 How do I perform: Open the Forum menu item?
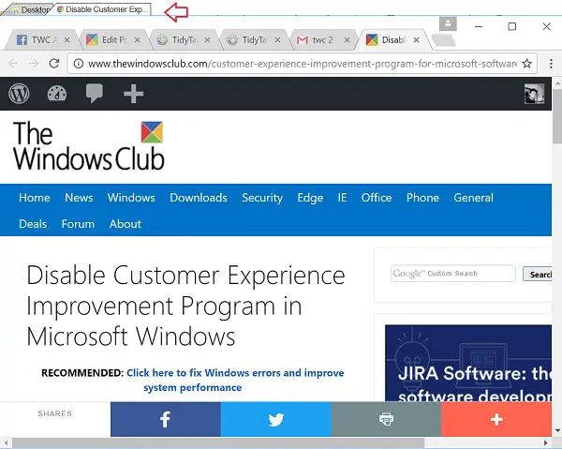tap(78, 224)
